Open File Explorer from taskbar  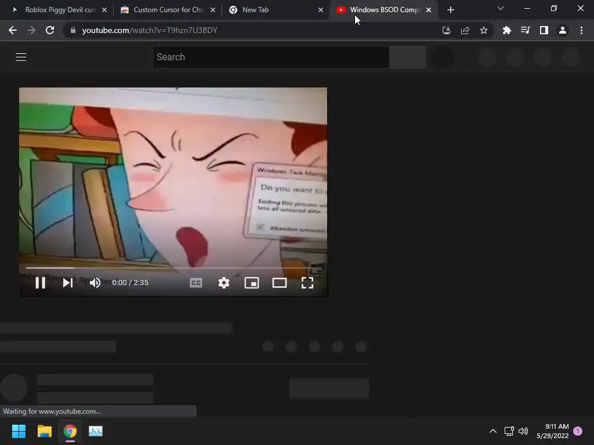coord(44,431)
